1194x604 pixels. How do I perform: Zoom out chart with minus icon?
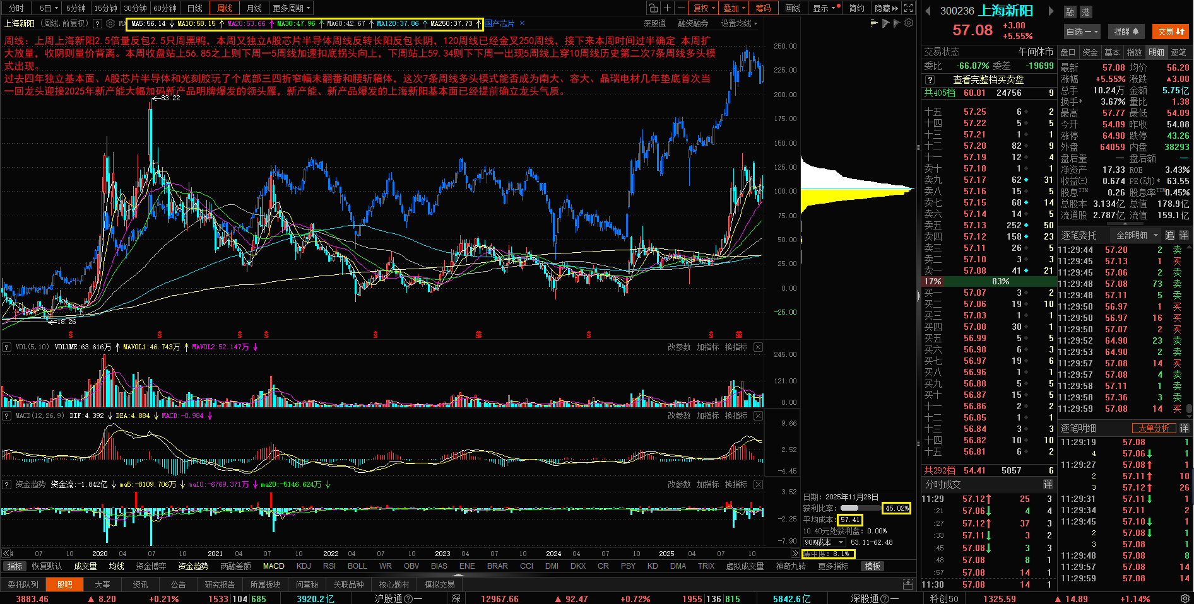click(x=681, y=8)
